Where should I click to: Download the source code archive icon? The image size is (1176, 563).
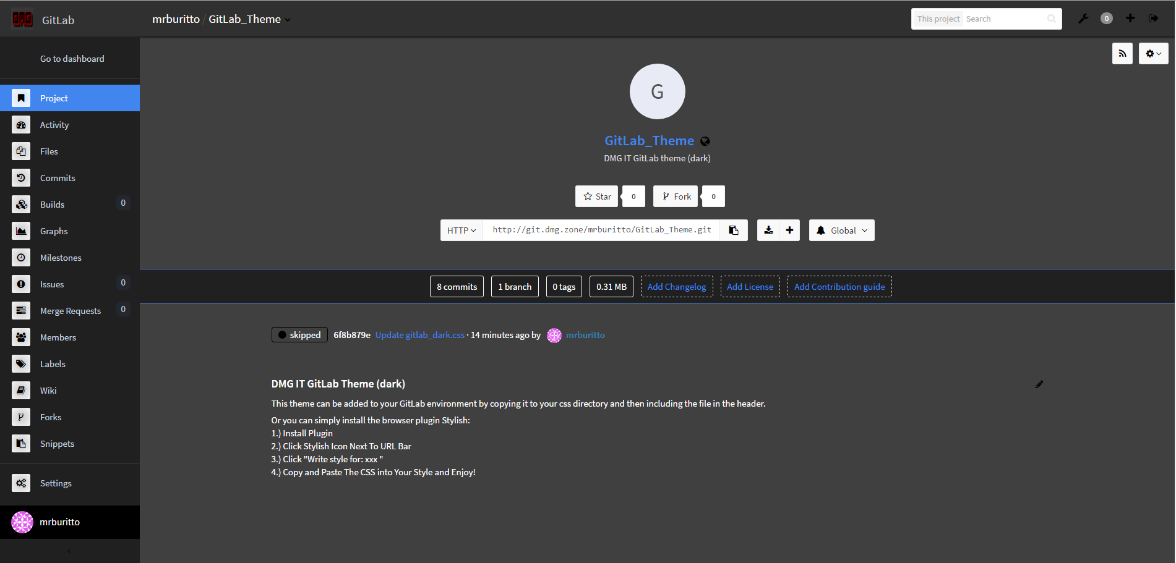pos(768,229)
